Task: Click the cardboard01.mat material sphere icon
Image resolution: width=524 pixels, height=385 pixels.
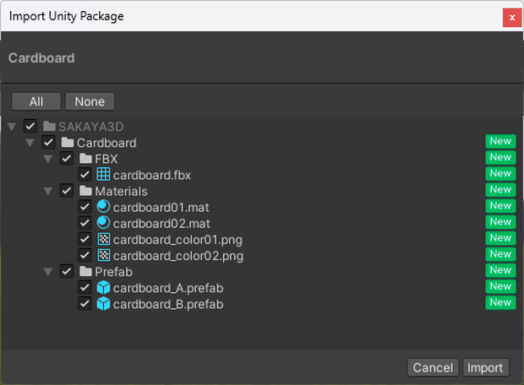Action: point(103,207)
